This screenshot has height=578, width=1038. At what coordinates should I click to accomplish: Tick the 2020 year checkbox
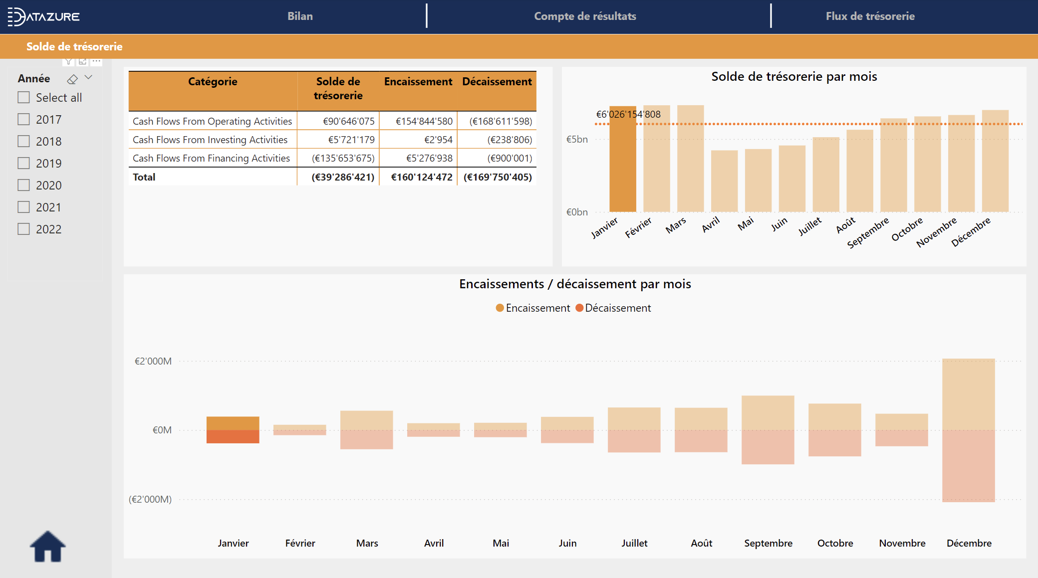pyautogui.click(x=23, y=185)
